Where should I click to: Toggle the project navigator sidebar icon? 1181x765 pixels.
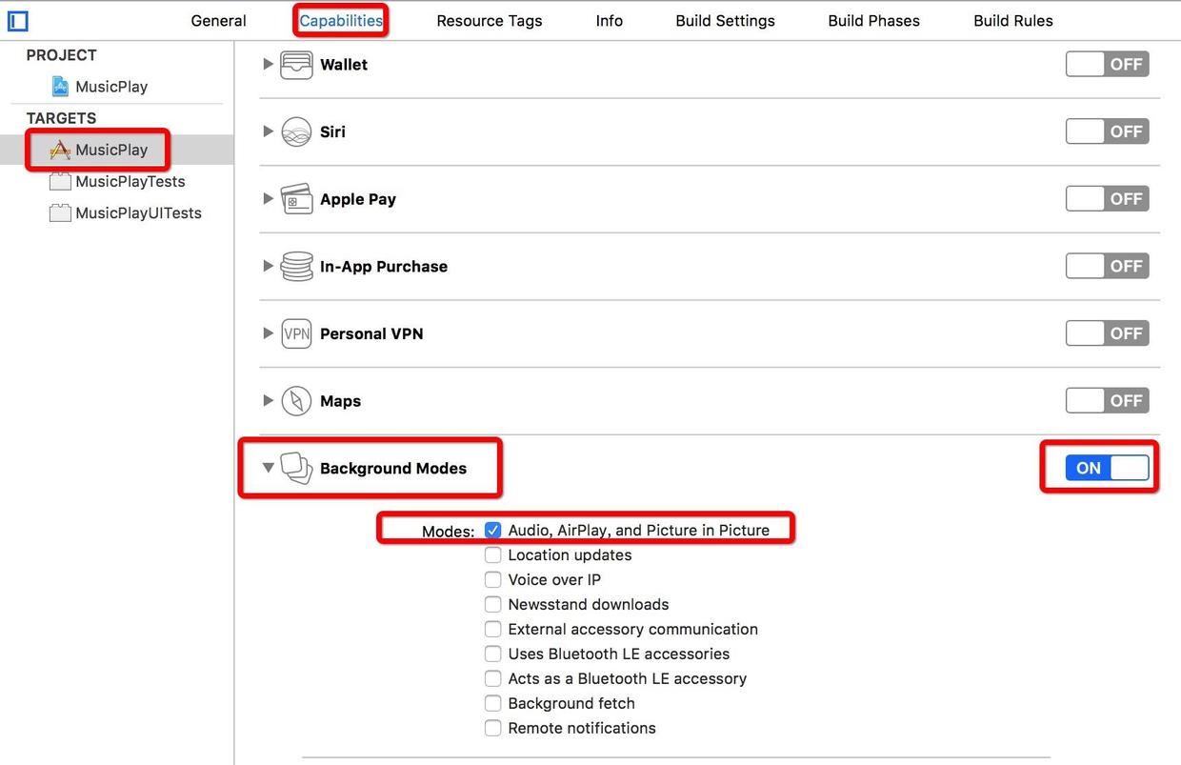pos(17,20)
